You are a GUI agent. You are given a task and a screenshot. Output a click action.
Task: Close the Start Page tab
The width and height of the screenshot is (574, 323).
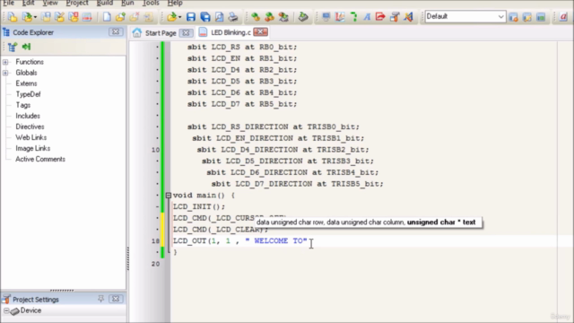pyautogui.click(x=186, y=33)
